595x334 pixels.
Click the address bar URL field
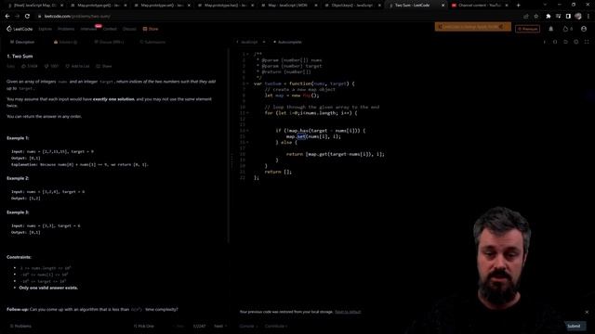tap(279, 17)
